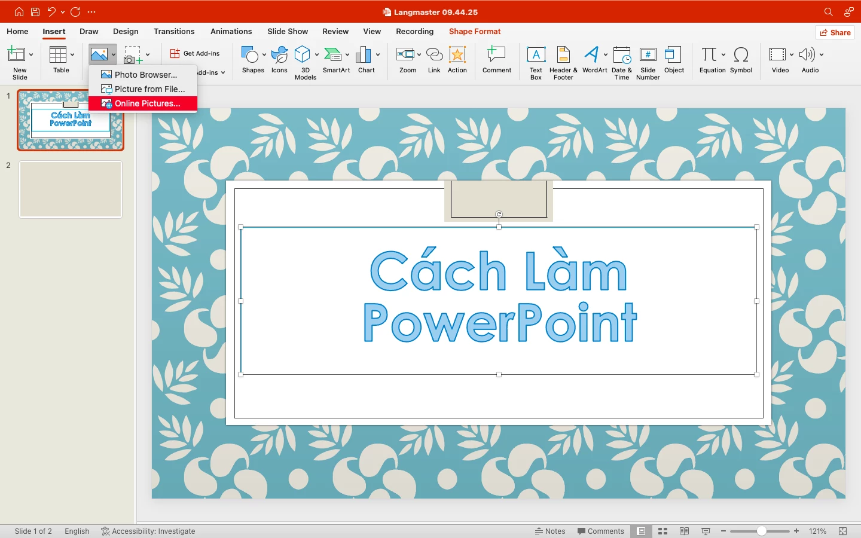The height and width of the screenshot is (538, 861).
Task: Click the zoom out minus button
Action: pos(723,531)
